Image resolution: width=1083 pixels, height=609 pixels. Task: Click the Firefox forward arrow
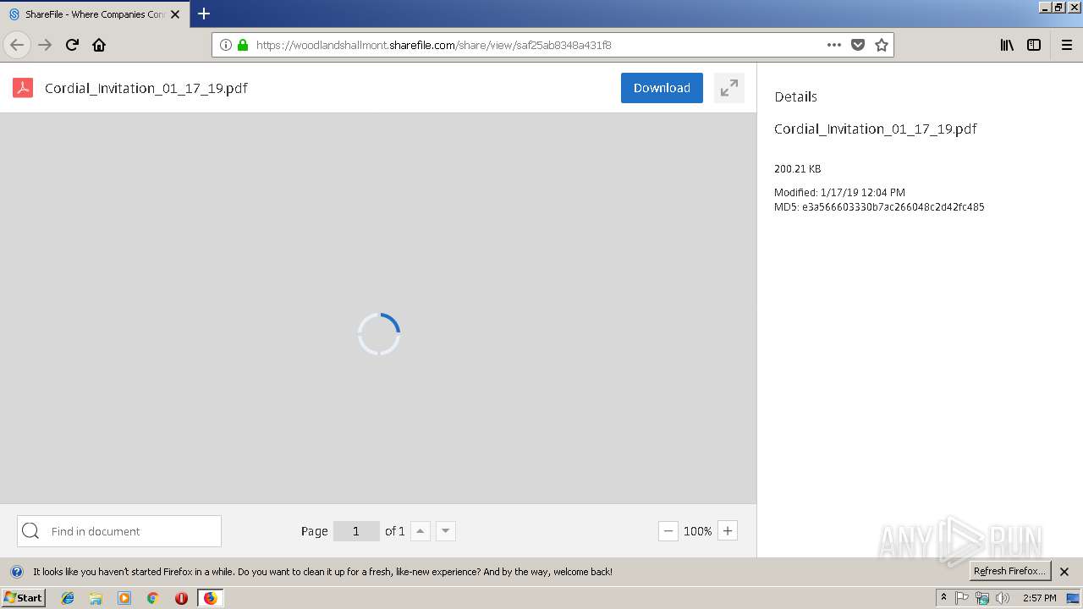pos(45,45)
